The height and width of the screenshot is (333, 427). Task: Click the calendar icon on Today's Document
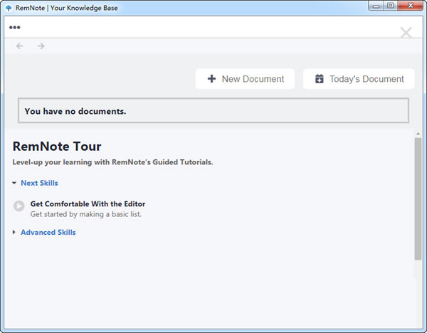(x=320, y=79)
